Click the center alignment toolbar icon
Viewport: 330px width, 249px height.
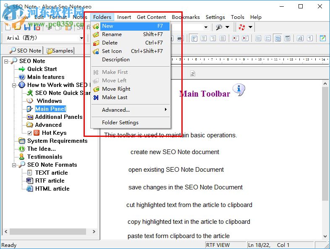[x=204, y=38]
